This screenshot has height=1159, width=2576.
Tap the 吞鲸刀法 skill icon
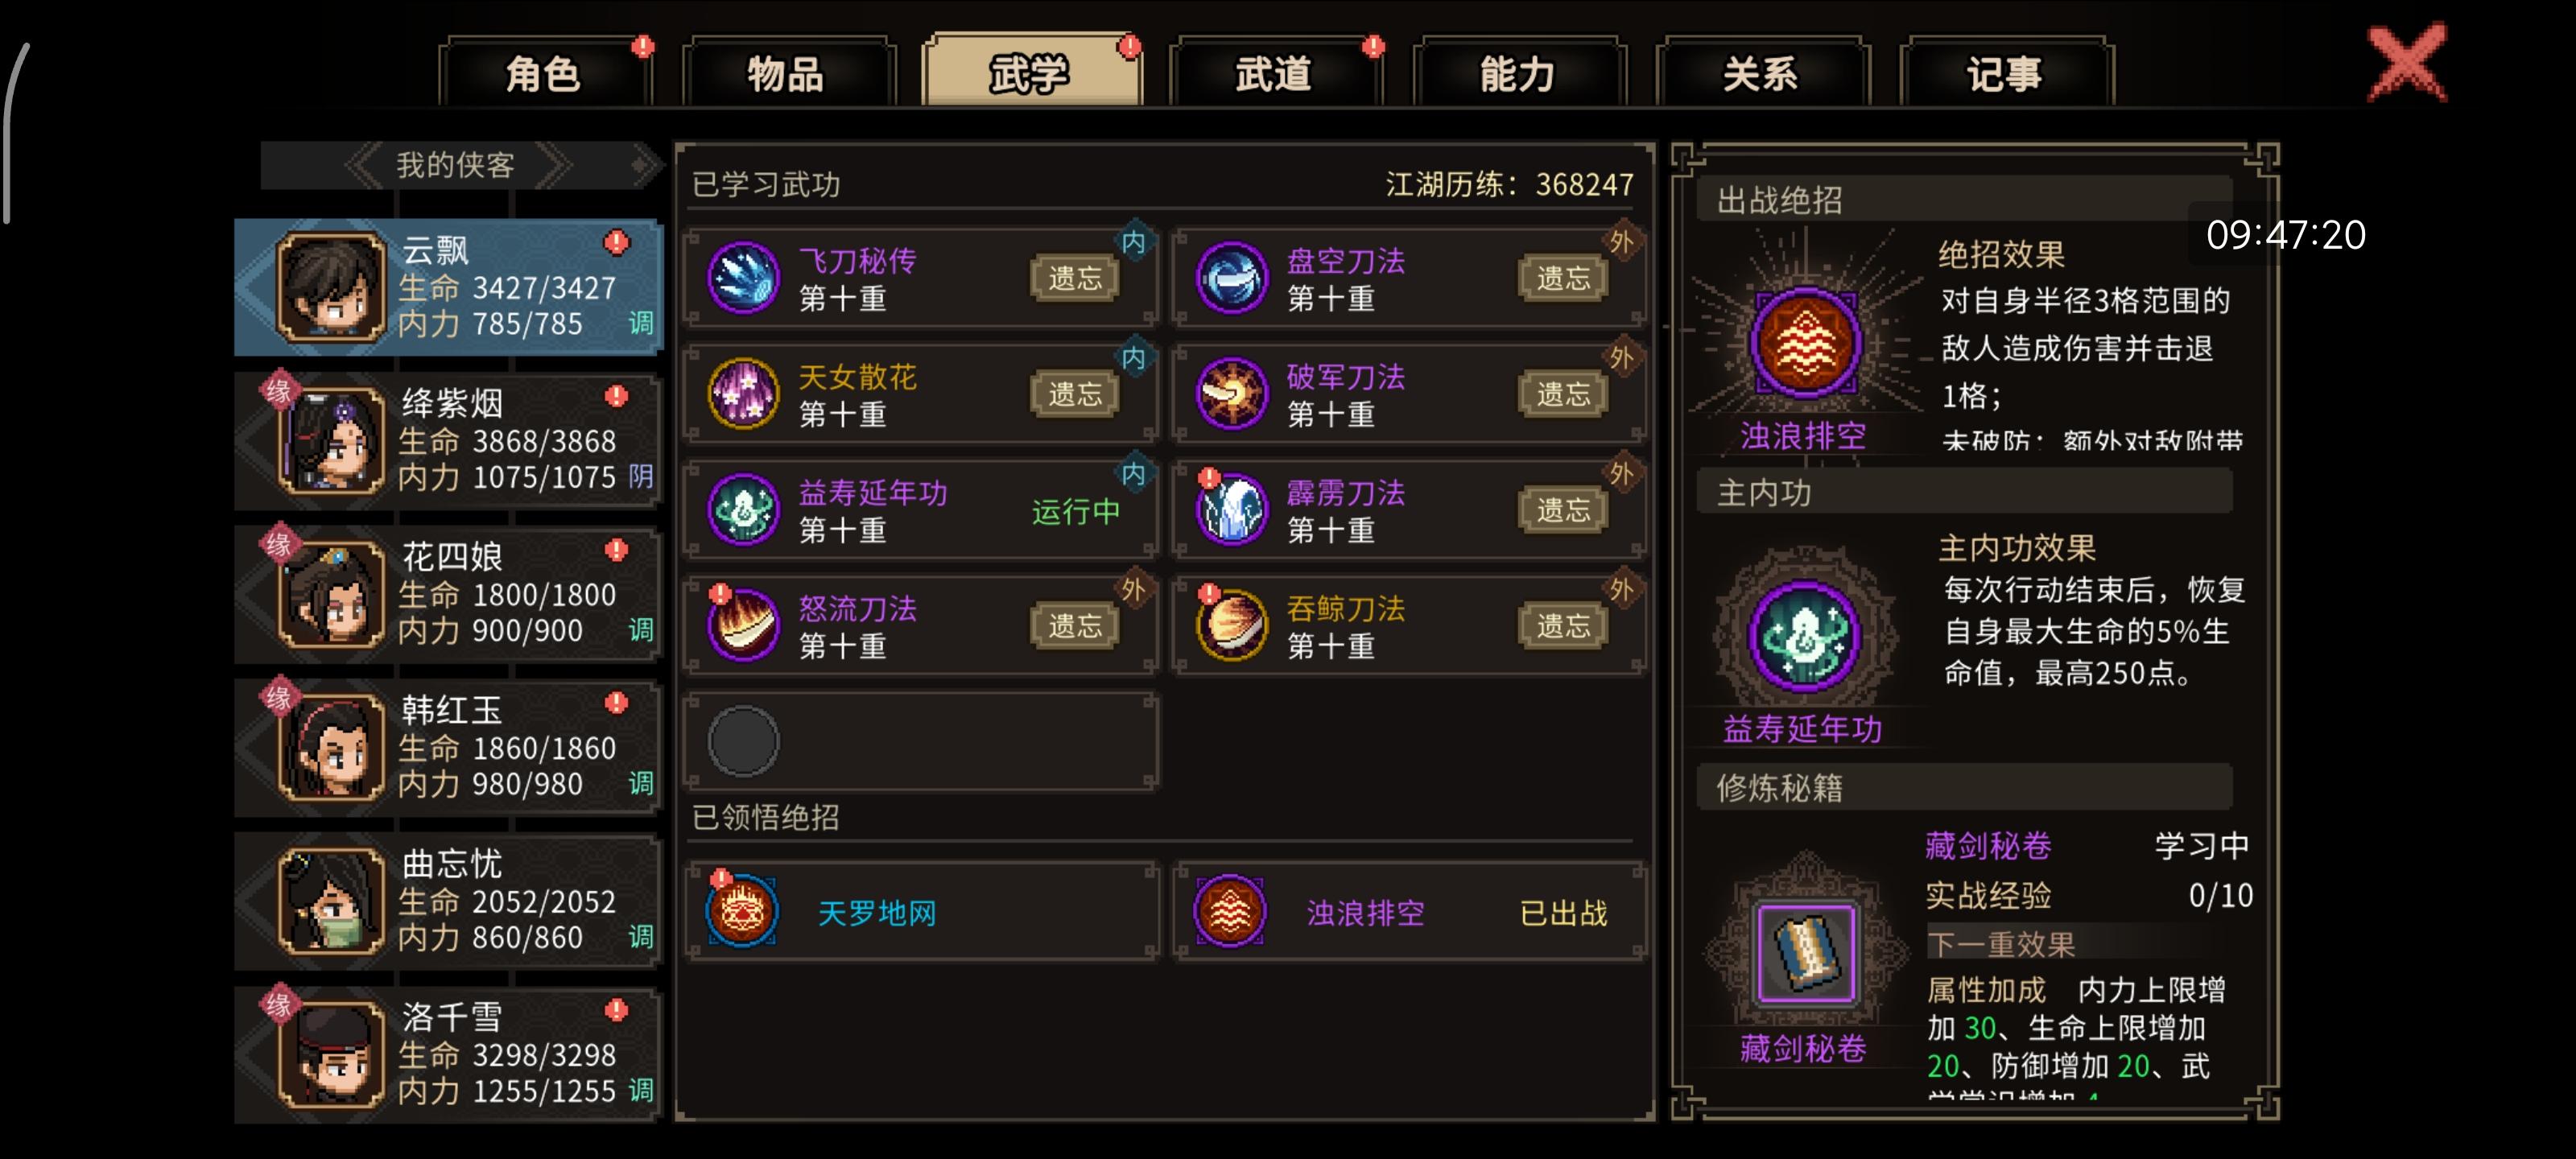1231,626
